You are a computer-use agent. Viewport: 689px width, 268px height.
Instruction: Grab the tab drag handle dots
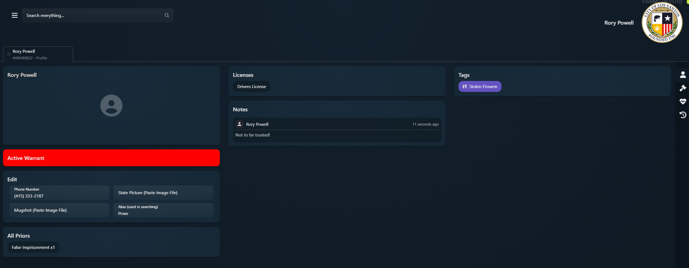[x=9, y=54]
